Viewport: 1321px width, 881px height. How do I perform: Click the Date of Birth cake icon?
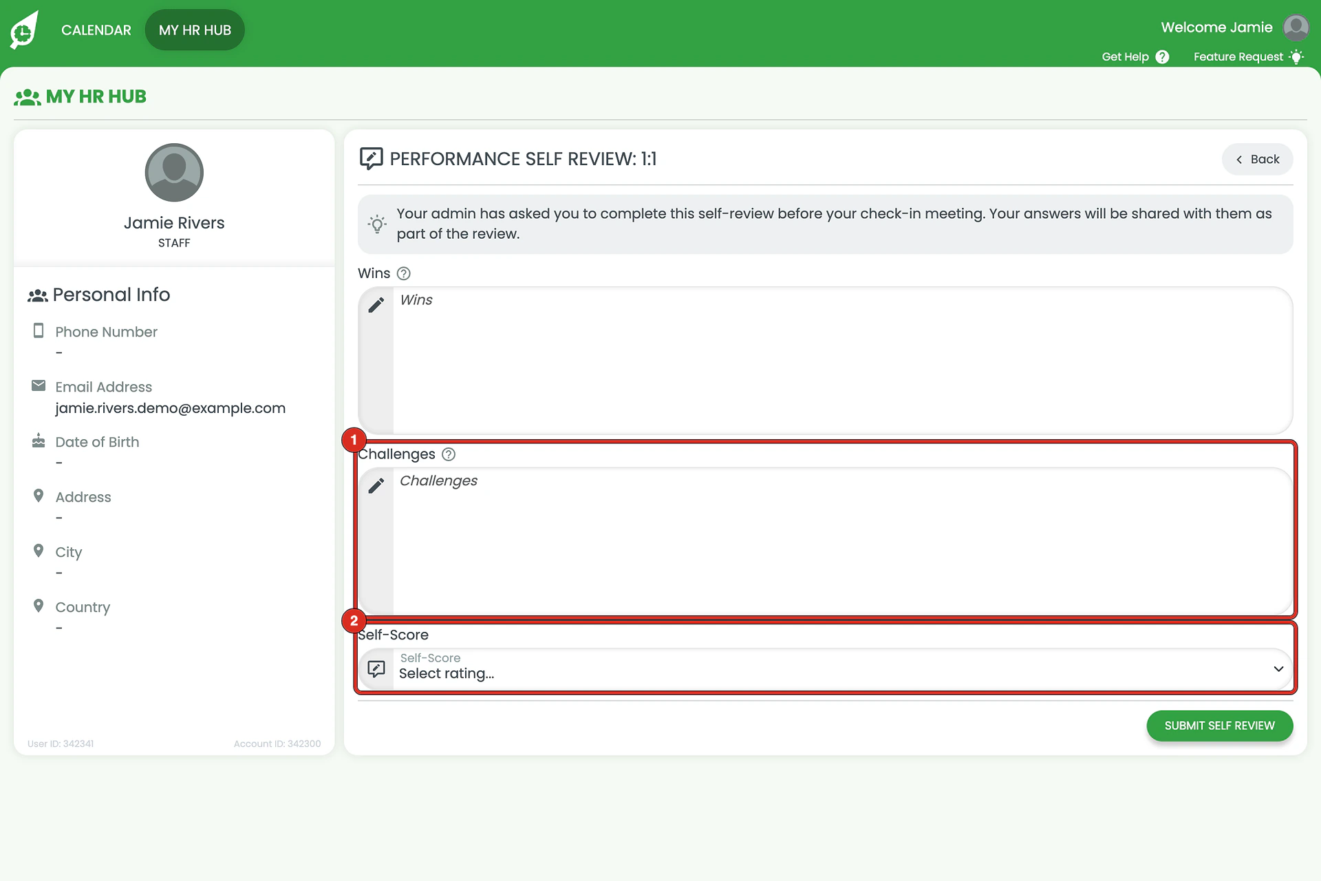[x=39, y=440]
